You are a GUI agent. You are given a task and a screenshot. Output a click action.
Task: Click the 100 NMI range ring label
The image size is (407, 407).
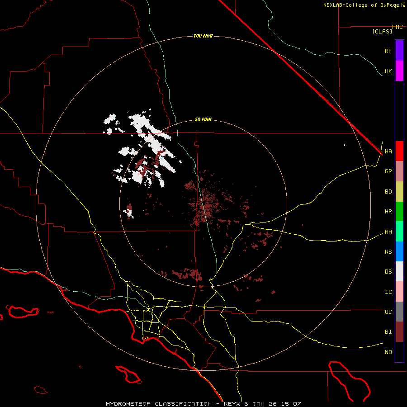click(x=203, y=36)
